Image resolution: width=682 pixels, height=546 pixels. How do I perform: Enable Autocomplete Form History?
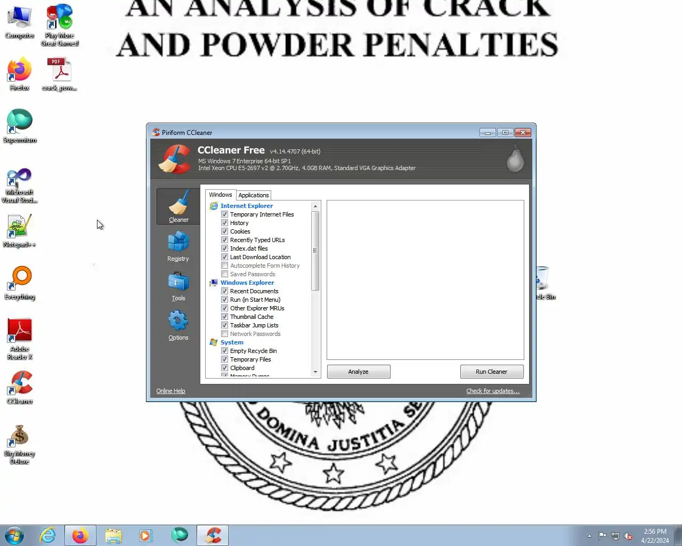click(225, 266)
